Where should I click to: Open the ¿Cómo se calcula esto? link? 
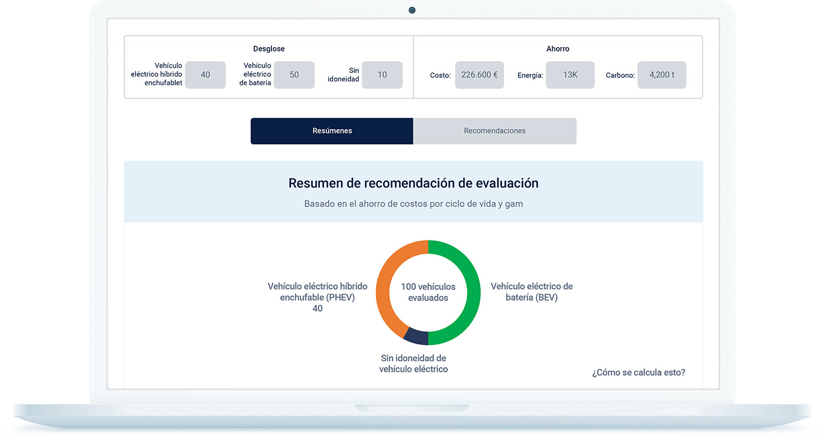[638, 372]
